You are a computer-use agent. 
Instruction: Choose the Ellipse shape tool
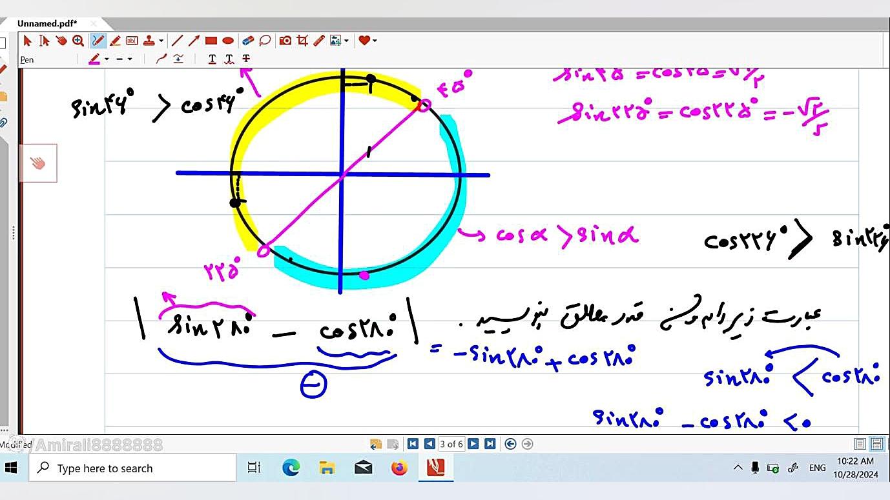228,41
